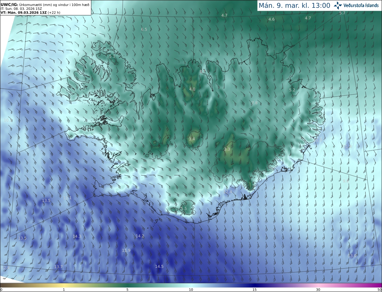Click the 6.5 value on the map
Image resolution: width=382 pixels, height=292 pixels.
pos(144,29)
